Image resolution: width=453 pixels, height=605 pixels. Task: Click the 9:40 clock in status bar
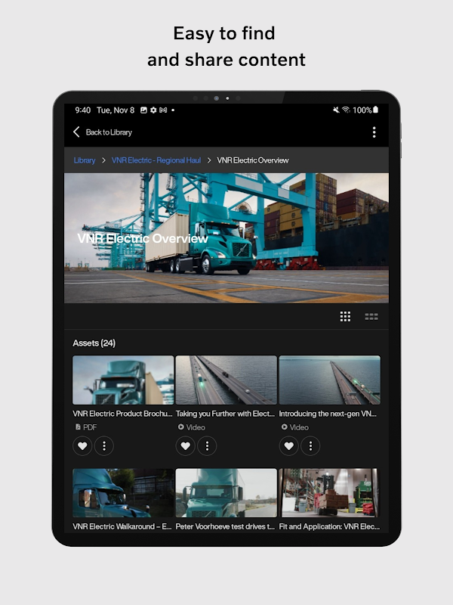(x=82, y=110)
